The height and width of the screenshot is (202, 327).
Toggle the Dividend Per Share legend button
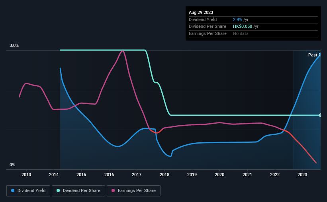click(x=78, y=191)
